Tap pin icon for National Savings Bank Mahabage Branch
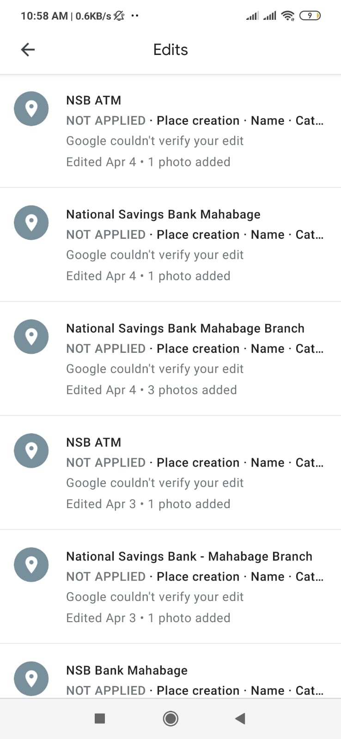This screenshot has width=341, height=739. 31,337
